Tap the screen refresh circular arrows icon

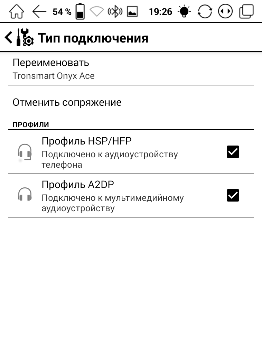point(205,12)
